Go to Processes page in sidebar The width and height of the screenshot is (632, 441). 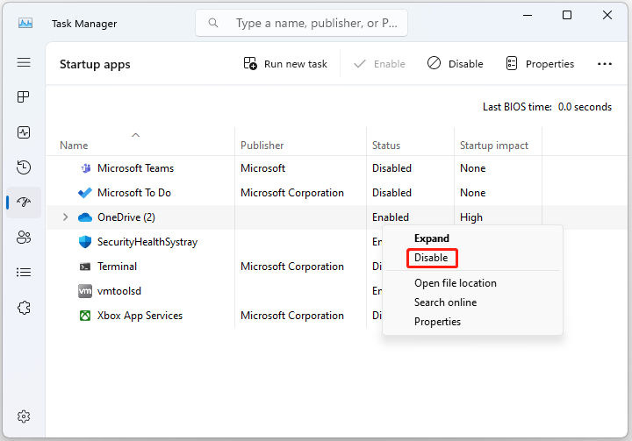coord(24,97)
